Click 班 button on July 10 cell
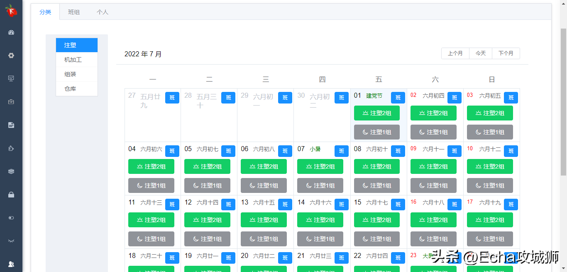The width and height of the screenshot is (567, 272). point(511,151)
